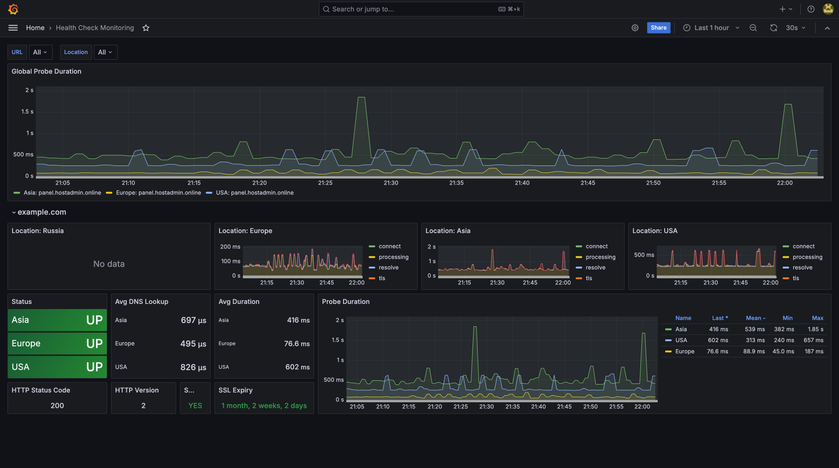Open the hamburger navigation menu

[x=13, y=28]
